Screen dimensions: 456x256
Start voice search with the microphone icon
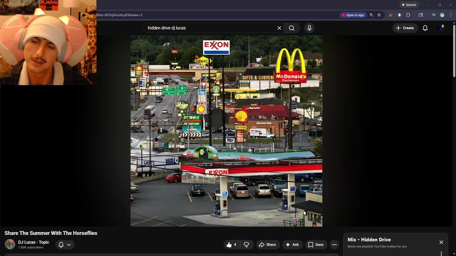click(x=309, y=28)
